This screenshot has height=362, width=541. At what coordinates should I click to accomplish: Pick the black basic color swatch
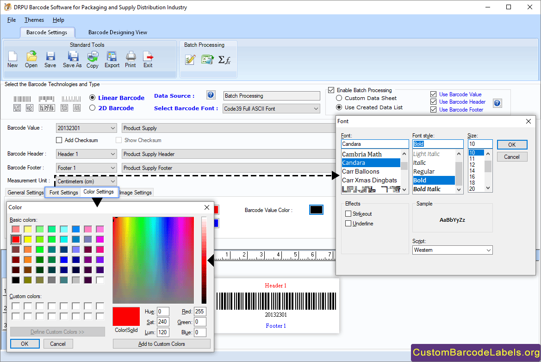[16, 280]
